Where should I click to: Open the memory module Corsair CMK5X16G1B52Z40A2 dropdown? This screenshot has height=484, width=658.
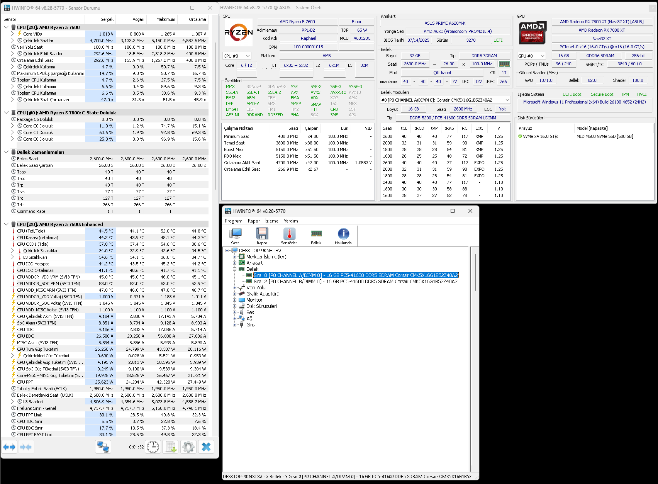(445, 100)
